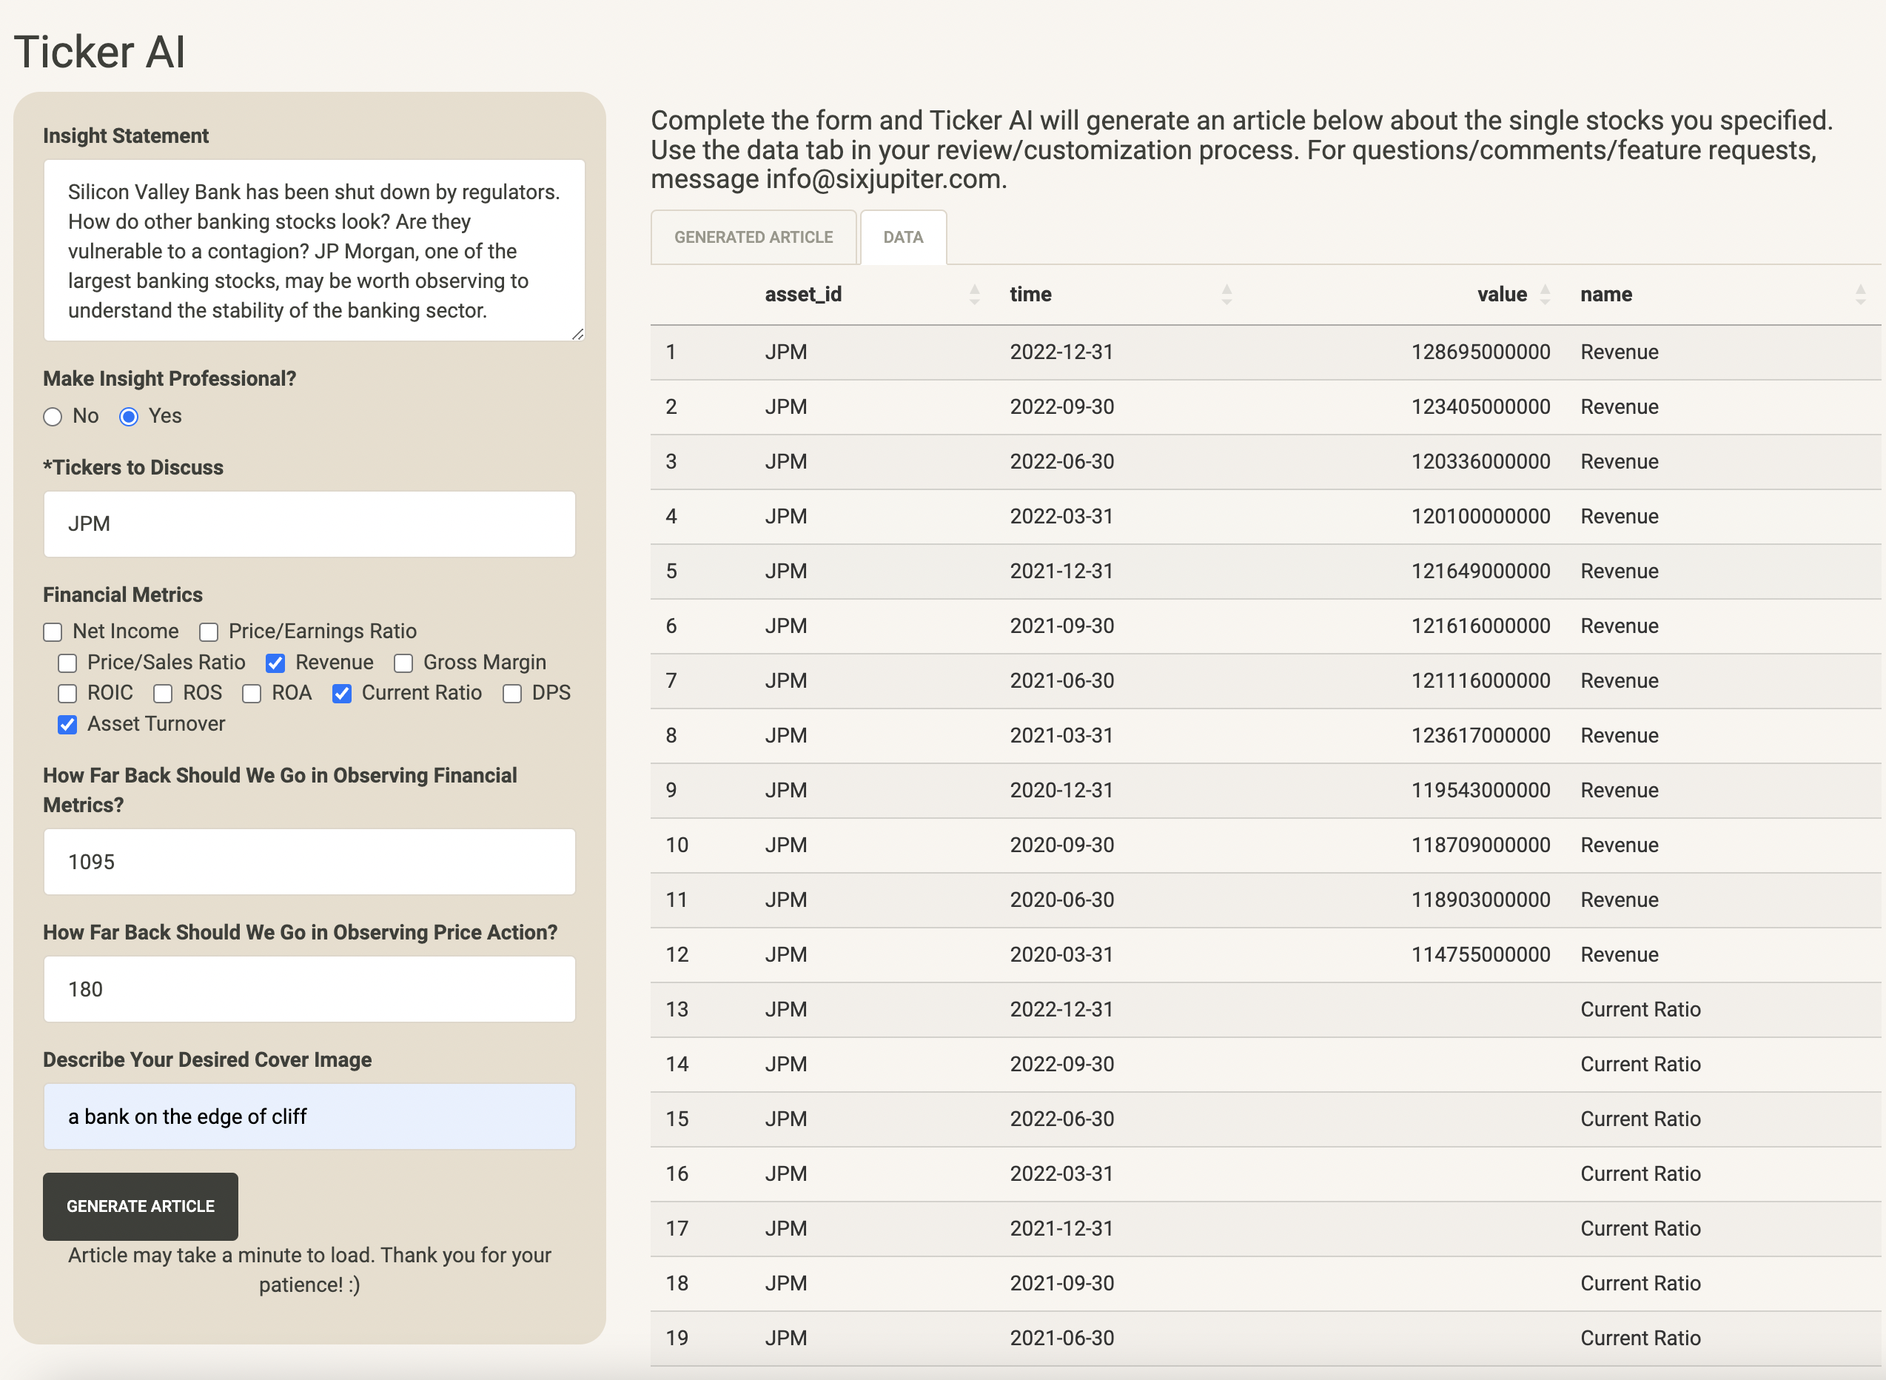Click the Ticker AI page title
This screenshot has height=1380, width=1886.
pos(99,52)
